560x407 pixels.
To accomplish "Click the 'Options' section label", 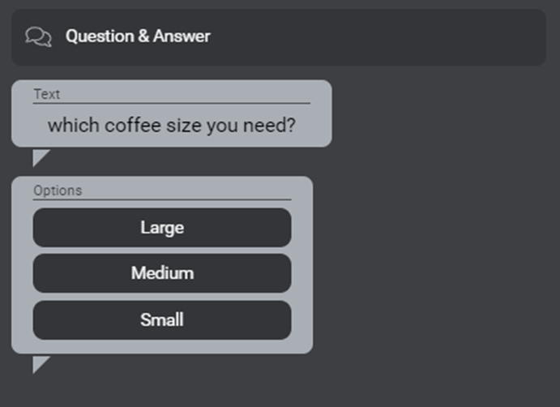I will 58,191.
